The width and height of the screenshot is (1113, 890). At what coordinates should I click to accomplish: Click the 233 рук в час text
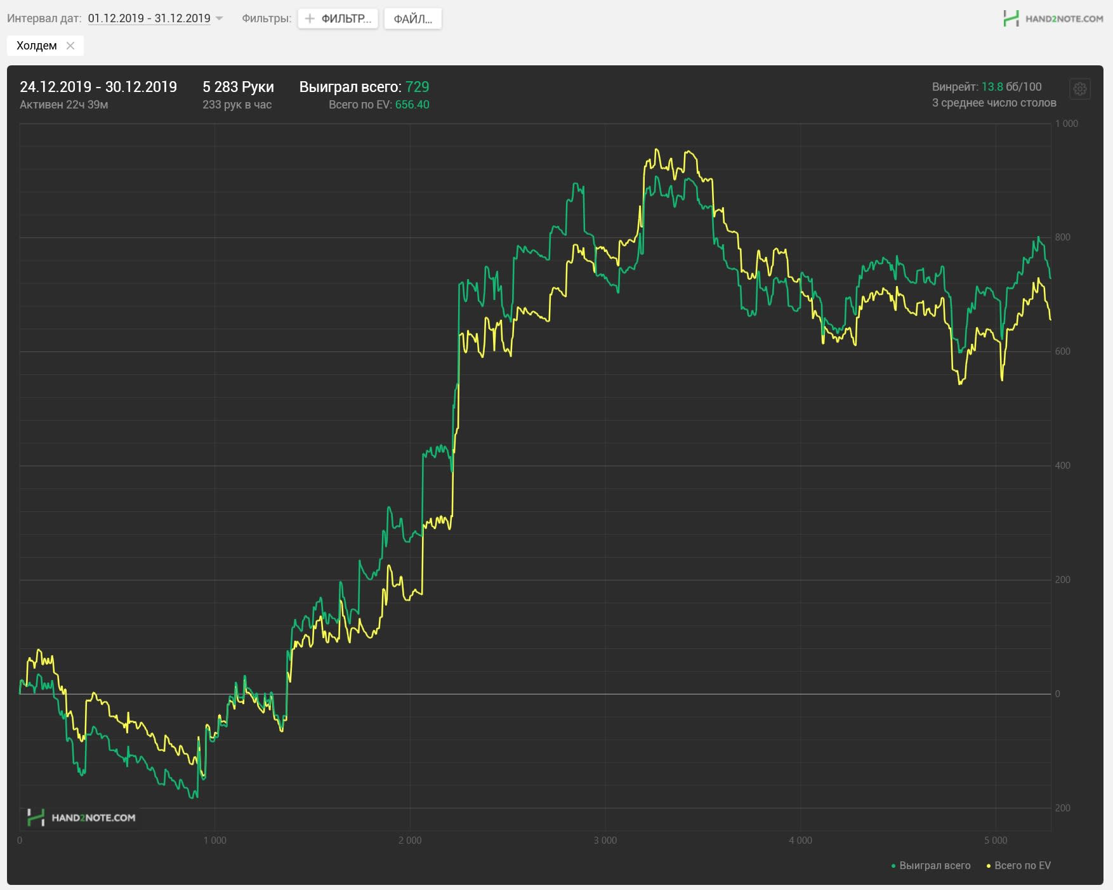(x=237, y=105)
